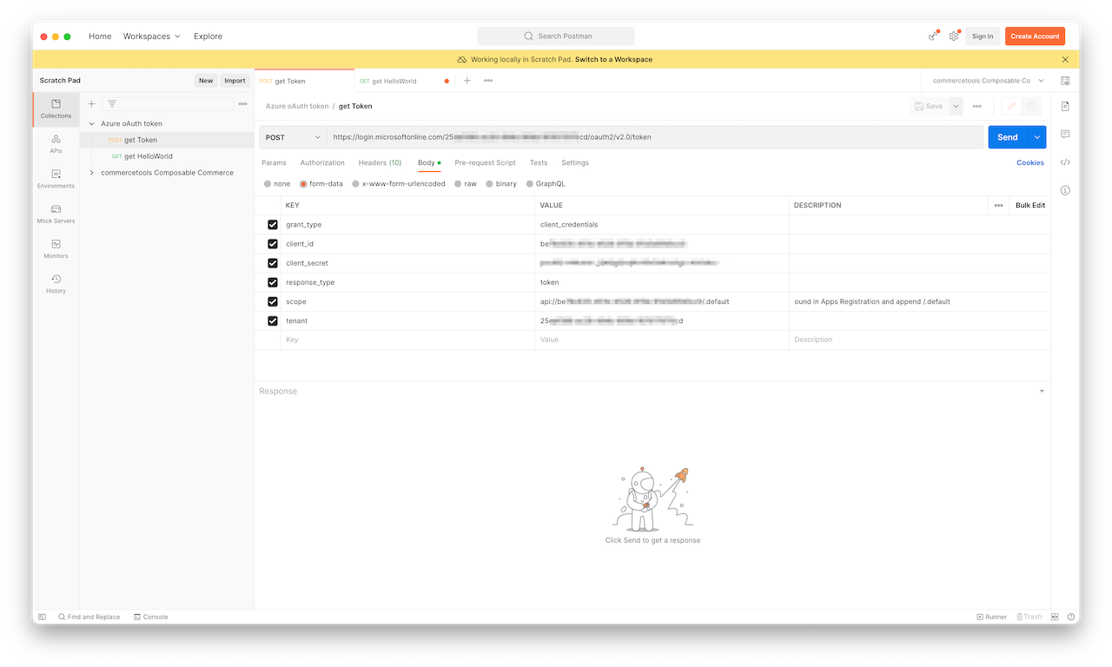Collapse the Azure oAuth token collection
The height and width of the screenshot is (667, 1112).
(92, 124)
